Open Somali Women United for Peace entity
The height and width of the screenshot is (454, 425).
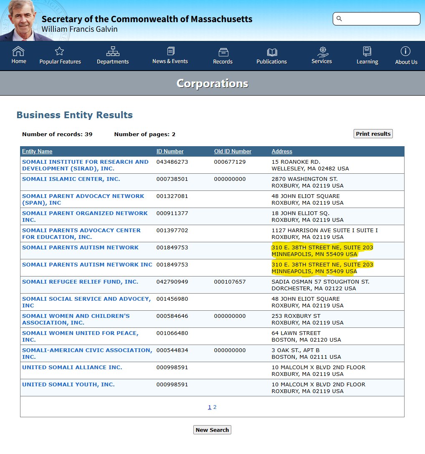click(80, 336)
